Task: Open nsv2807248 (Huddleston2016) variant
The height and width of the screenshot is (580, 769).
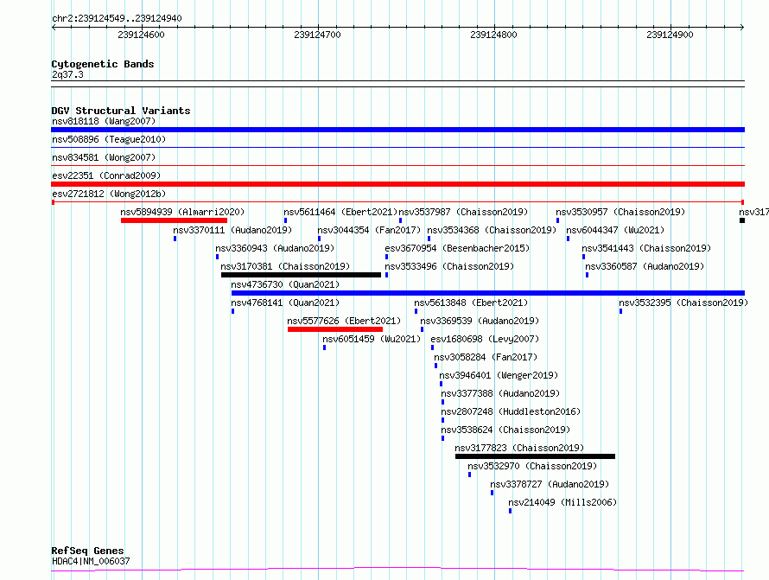Action: point(511,411)
